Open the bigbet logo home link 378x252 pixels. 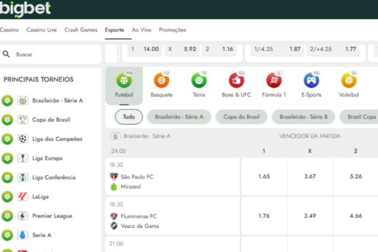point(25,9)
